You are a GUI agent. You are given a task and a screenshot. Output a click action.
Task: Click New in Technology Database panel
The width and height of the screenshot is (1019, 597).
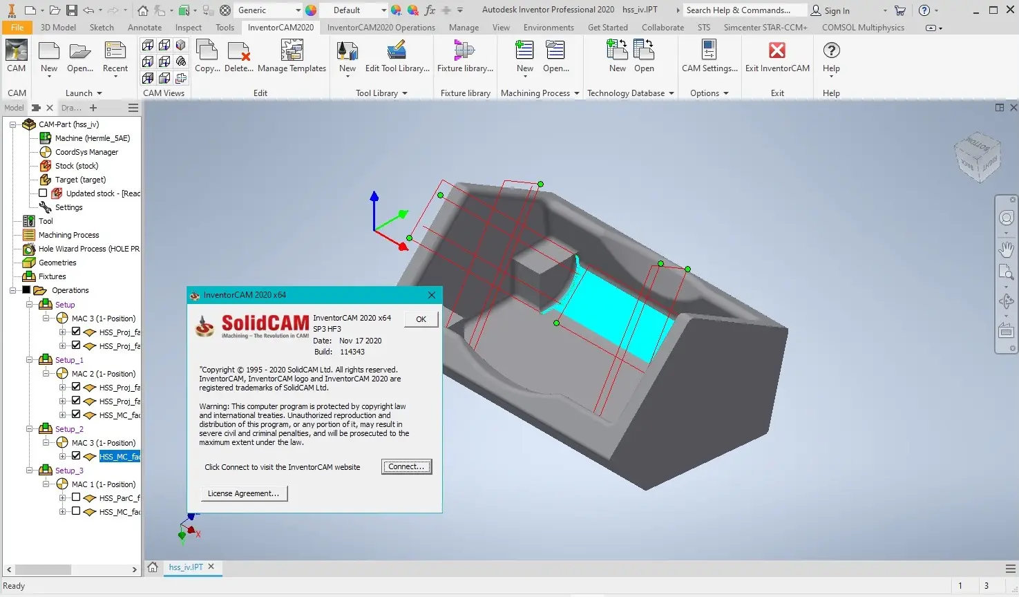click(618, 56)
